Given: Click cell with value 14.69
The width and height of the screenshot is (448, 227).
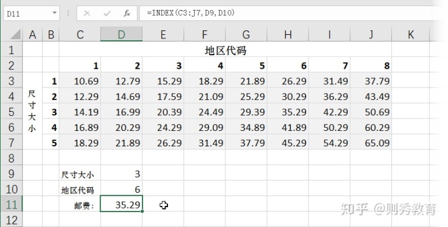Looking at the screenshot, I should (121, 96).
